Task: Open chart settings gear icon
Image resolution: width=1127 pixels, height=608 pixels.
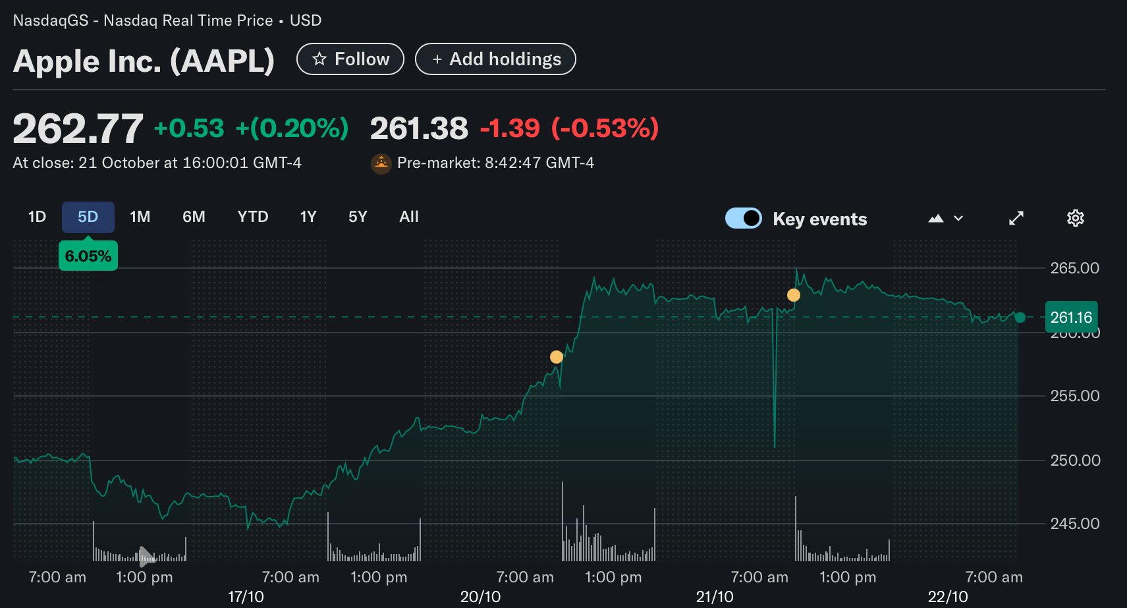Action: pyautogui.click(x=1075, y=218)
